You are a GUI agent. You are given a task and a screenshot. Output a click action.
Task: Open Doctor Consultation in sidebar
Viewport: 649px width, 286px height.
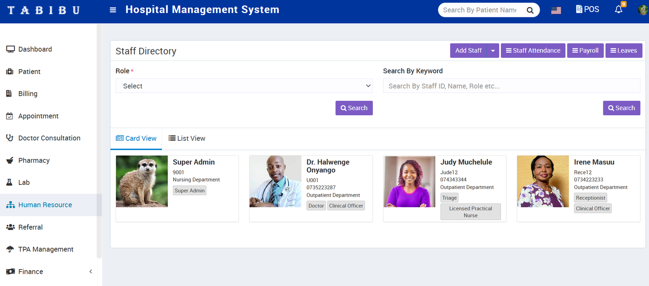tap(49, 138)
